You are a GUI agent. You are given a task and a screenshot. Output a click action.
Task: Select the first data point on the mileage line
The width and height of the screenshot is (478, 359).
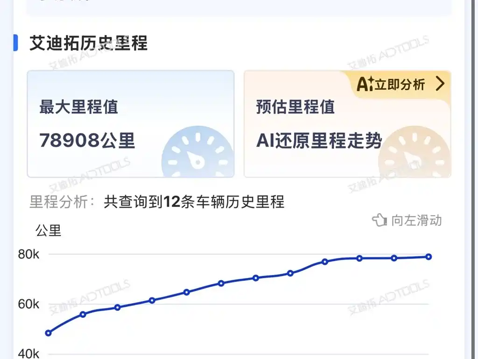(48, 333)
